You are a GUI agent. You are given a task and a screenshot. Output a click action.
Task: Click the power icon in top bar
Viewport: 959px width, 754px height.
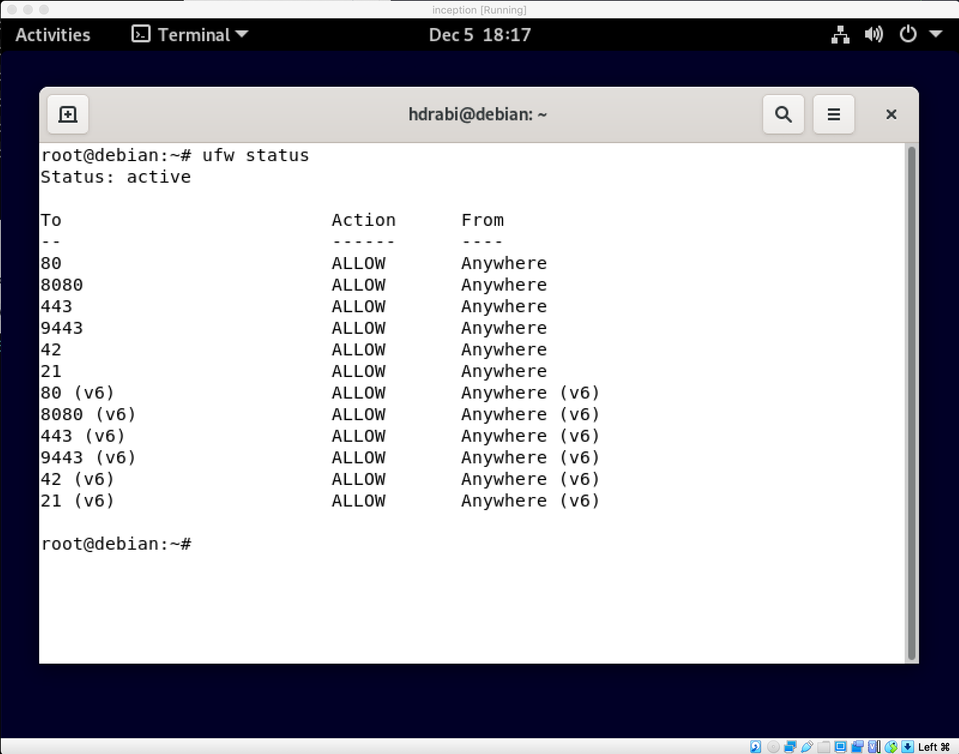click(x=908, y=34)
